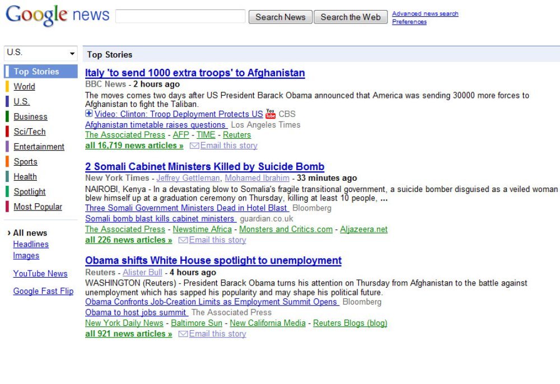
Task: Open Google Fast Flip link
Action: pyautogui.click(x=43, y=291)
